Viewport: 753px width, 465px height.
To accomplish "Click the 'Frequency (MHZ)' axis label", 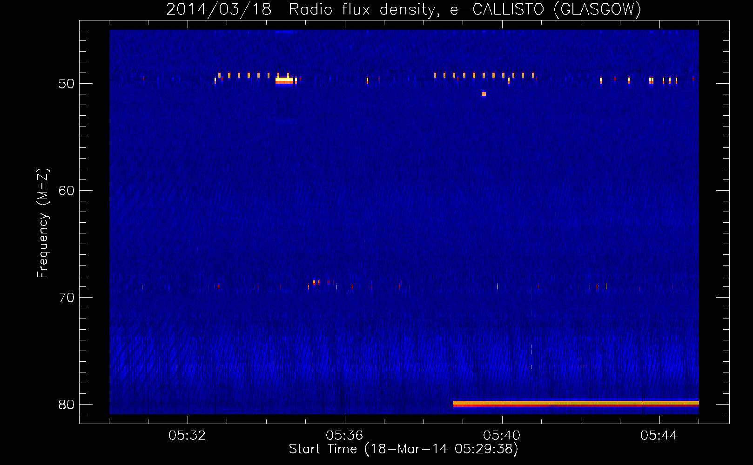I will tap(43, 223).
